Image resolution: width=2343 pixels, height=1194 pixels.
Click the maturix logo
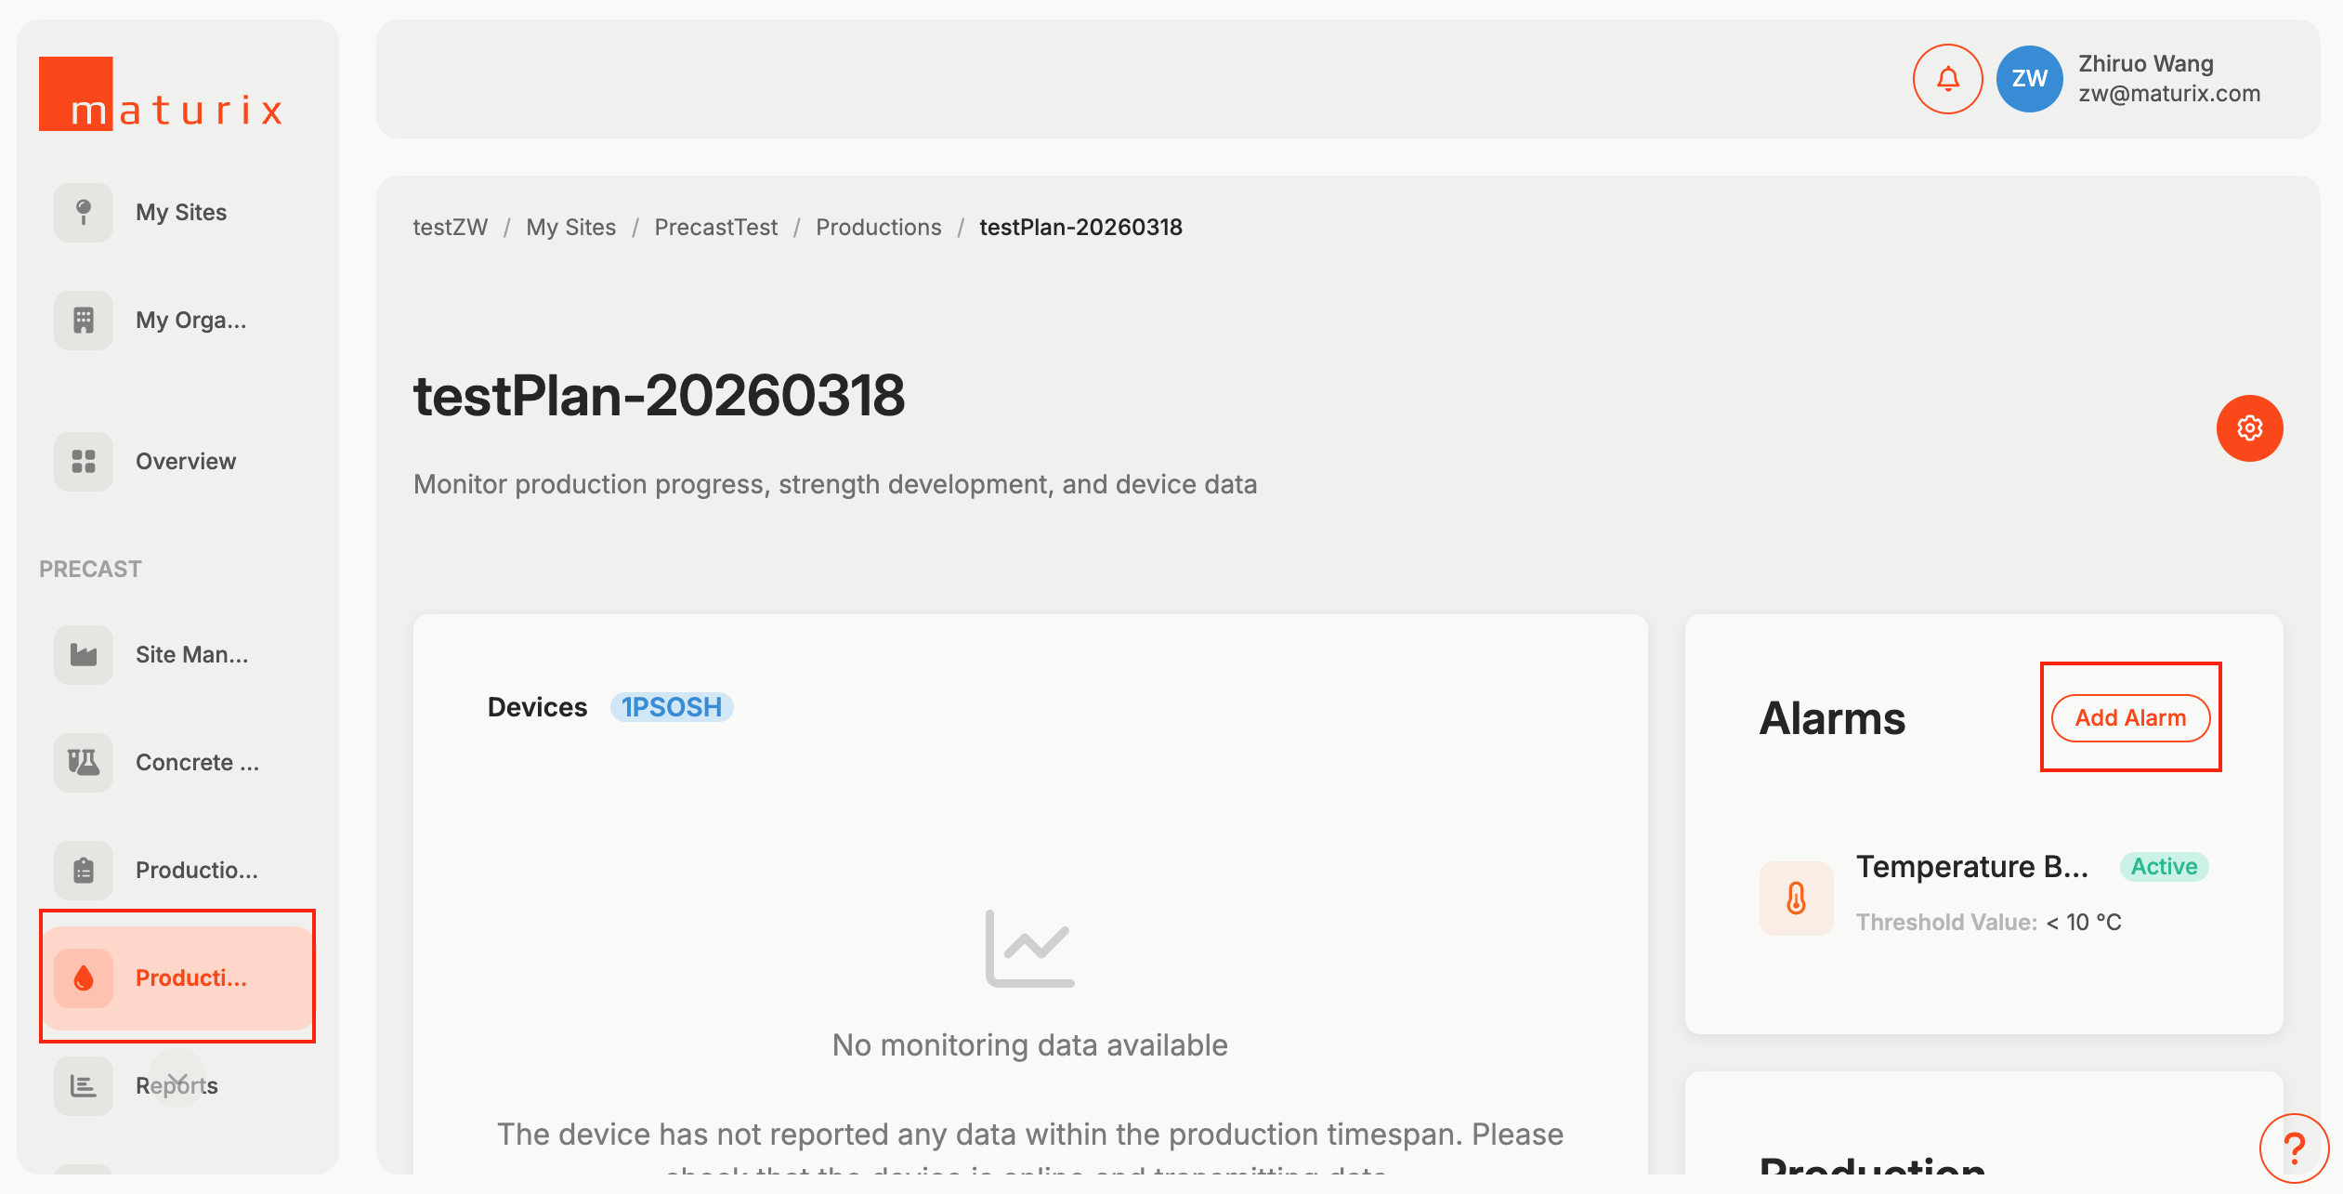pos(162,95)
